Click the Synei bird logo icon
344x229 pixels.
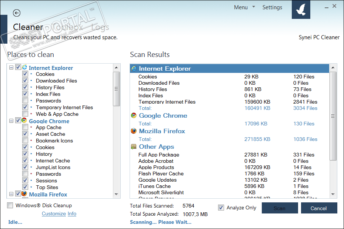pyautogui.click(x=301, y=9)
